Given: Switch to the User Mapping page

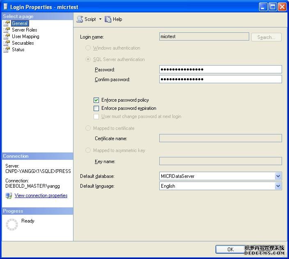Looking at the screenshot, I should (x=25, y=36).
